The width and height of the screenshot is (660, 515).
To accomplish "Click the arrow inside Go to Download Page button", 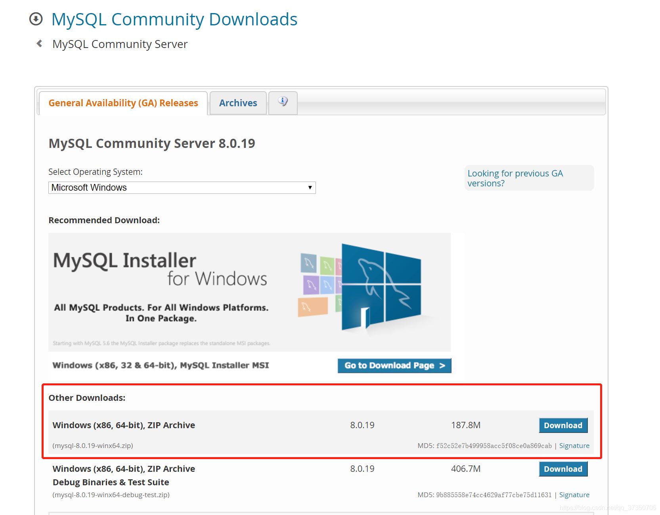I will pos(442,365).
